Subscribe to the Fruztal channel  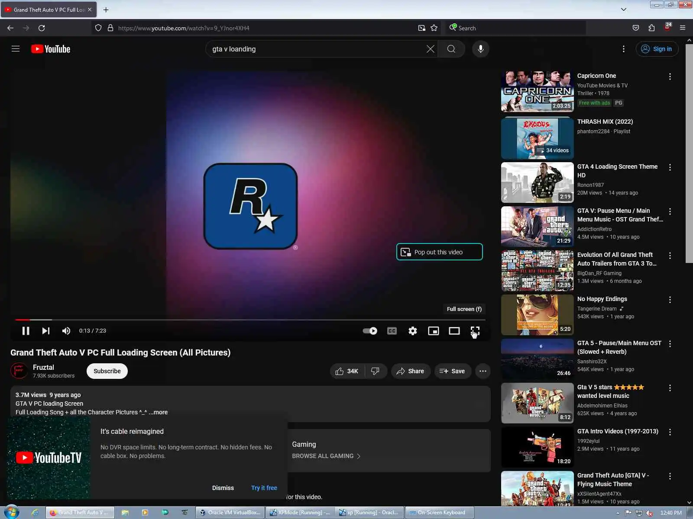click(x=107, y=371)
